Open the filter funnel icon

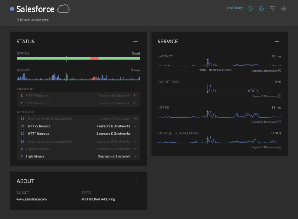[272, 9]
